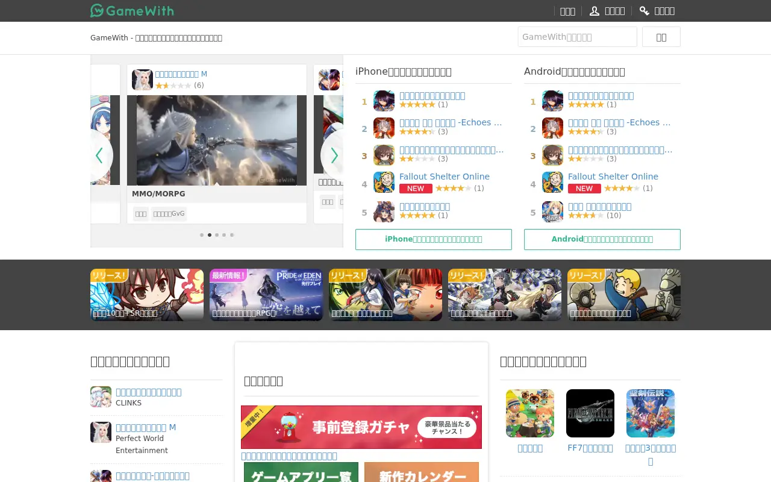Open the rank 2 game icon in iPhone ranking
Image resolution: width=771 pixels, height=482 pixels.
pyautogui.click(x=384, y=128)
